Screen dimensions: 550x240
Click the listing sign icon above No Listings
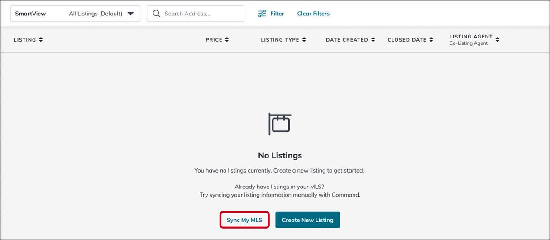point(280,124)
